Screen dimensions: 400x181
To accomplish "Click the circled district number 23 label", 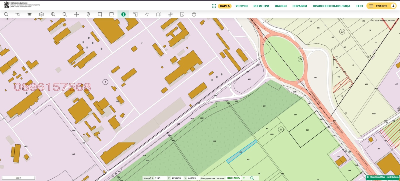I will (342, 32).
